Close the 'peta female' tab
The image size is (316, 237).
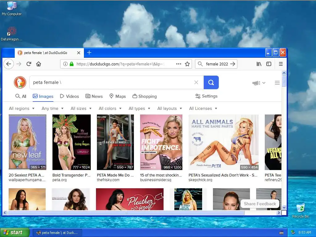(79, 53)
